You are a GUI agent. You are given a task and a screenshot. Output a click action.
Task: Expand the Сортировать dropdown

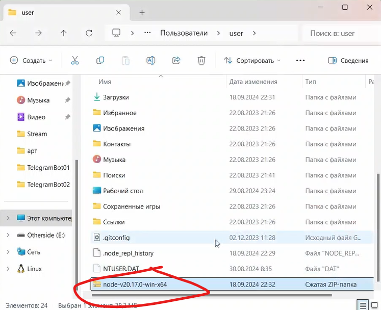tap(252, 61)
